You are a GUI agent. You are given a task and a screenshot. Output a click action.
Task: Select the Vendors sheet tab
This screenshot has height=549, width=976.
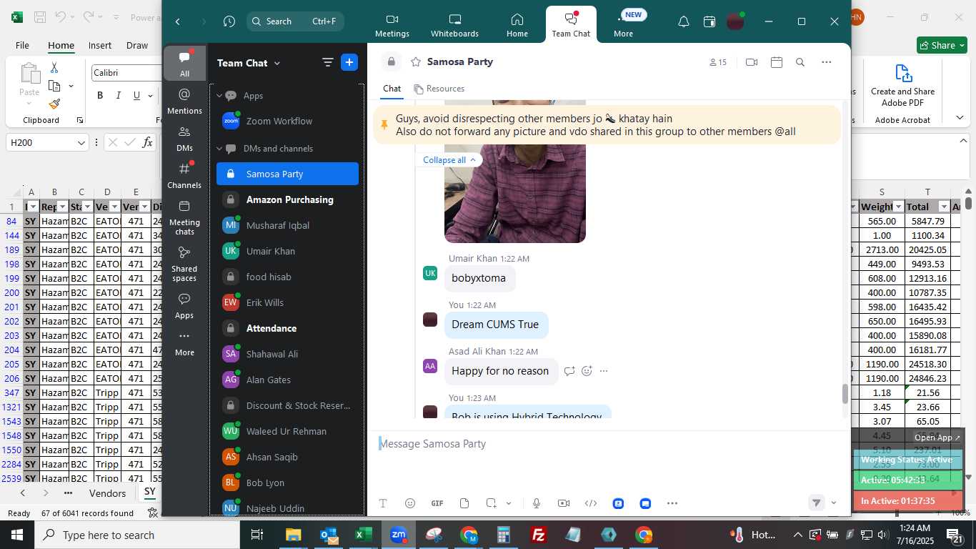[107, 493]
